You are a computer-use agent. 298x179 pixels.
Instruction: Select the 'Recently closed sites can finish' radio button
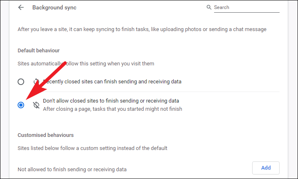(21, 82)
